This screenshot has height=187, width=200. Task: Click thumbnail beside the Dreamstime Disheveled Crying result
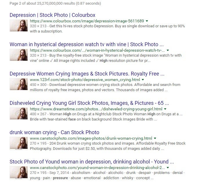(x=19, y=114)
